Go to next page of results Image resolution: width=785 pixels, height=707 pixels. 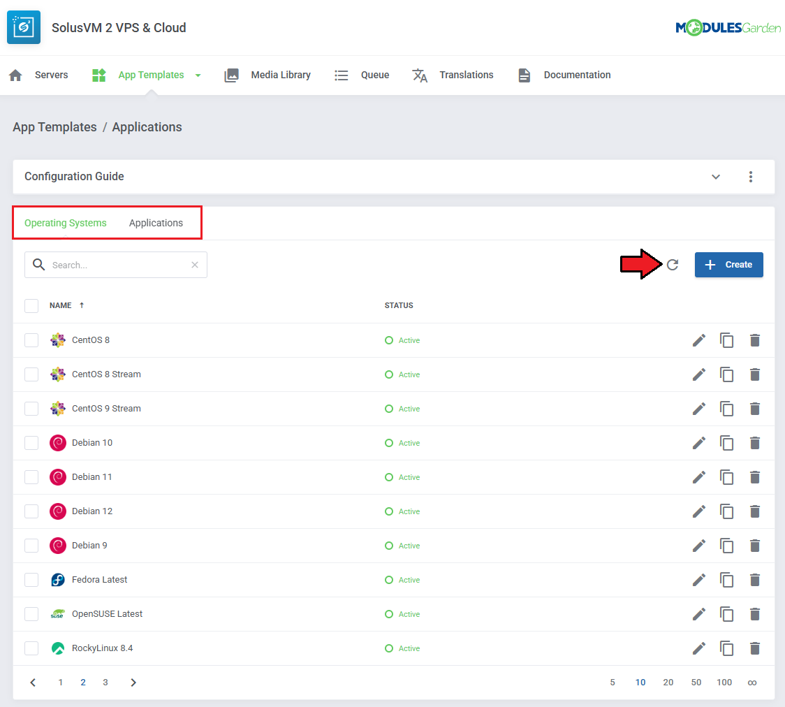[133, 683]
